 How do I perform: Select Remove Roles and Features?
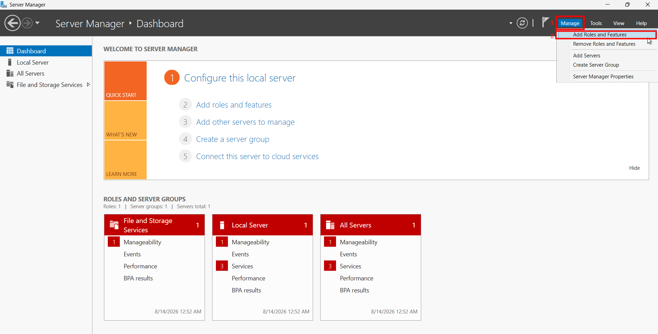[x=607, y=44]
